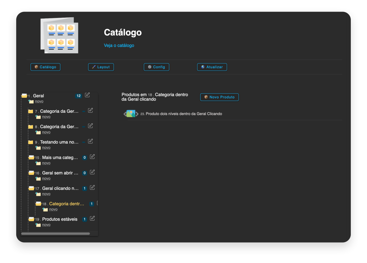Click the picture thumbnail of Produto dois níveis

[x=131, y=113]
